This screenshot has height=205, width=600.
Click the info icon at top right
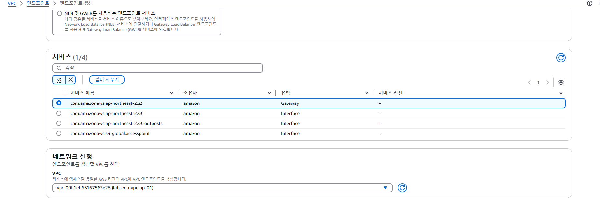click(589, 3)
